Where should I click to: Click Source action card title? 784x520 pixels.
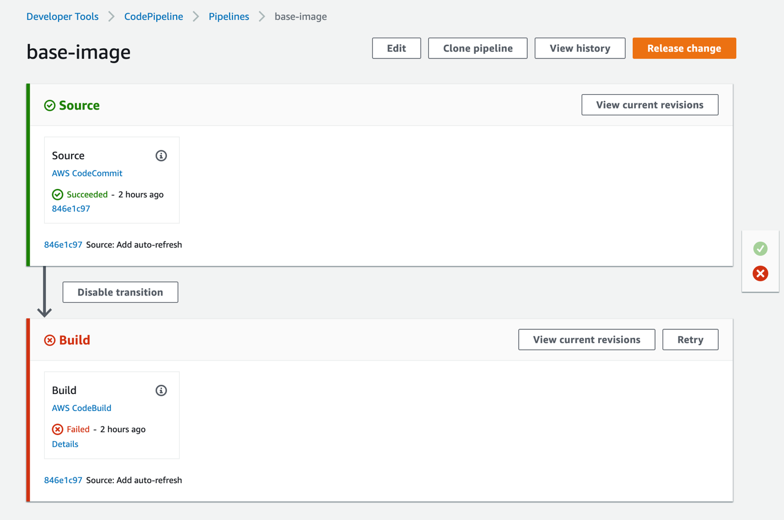pos(68,156)
